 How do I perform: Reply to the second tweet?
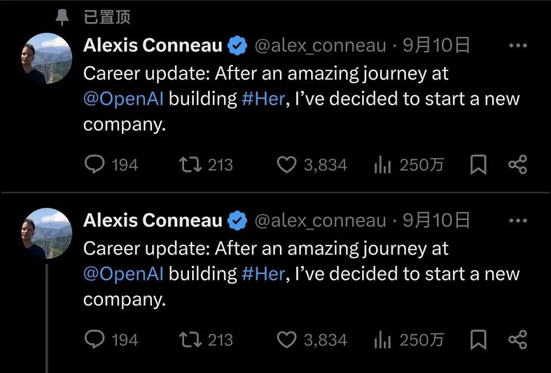(94, 340)
